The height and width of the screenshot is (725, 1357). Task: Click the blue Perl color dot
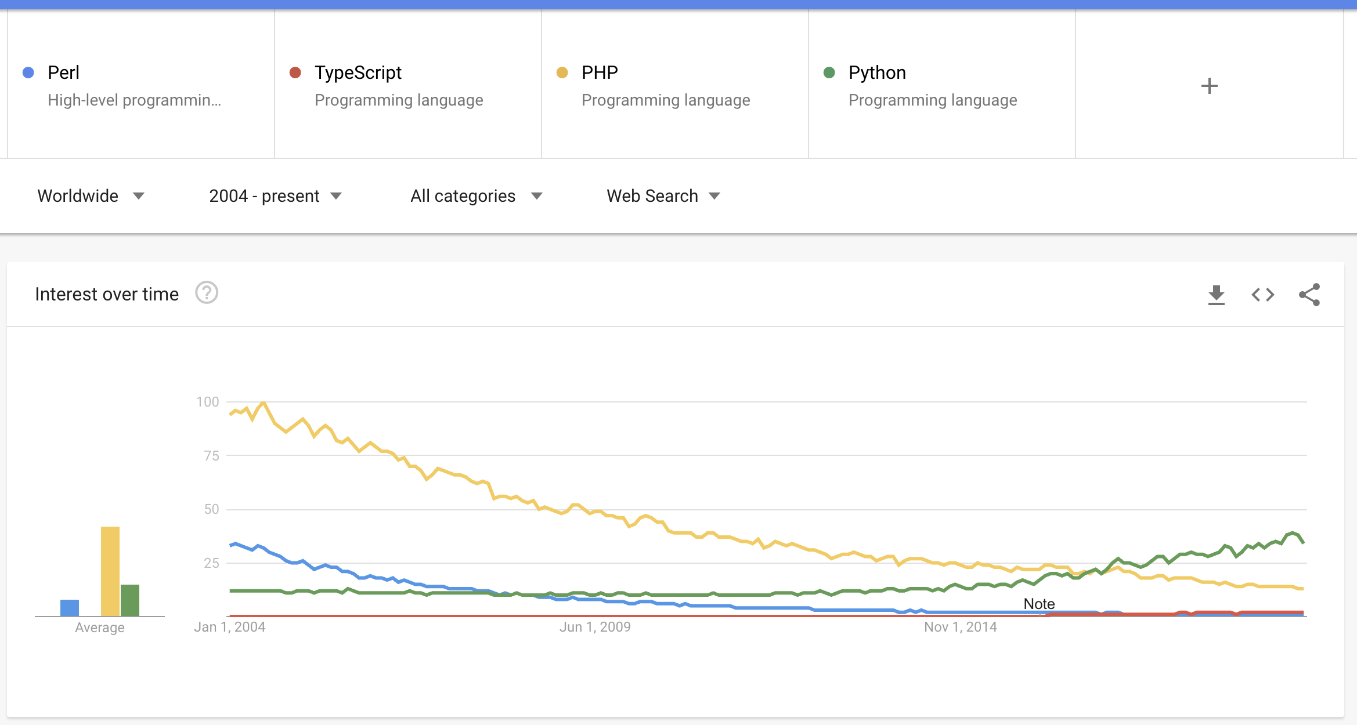(x=28, y=72)
